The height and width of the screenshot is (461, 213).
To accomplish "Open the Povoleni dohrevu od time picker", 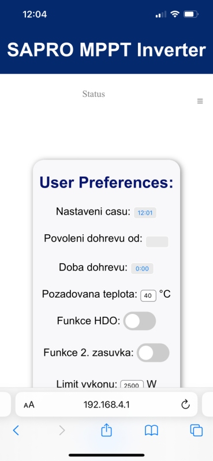I will click(x=158, y=242).
